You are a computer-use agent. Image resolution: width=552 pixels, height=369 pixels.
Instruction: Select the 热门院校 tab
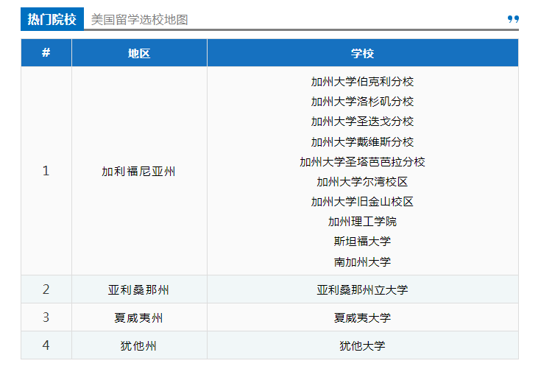(52, 19)
